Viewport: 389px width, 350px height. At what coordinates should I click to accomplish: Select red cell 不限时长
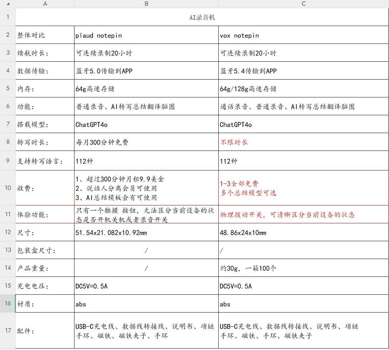tap(304, 142)
